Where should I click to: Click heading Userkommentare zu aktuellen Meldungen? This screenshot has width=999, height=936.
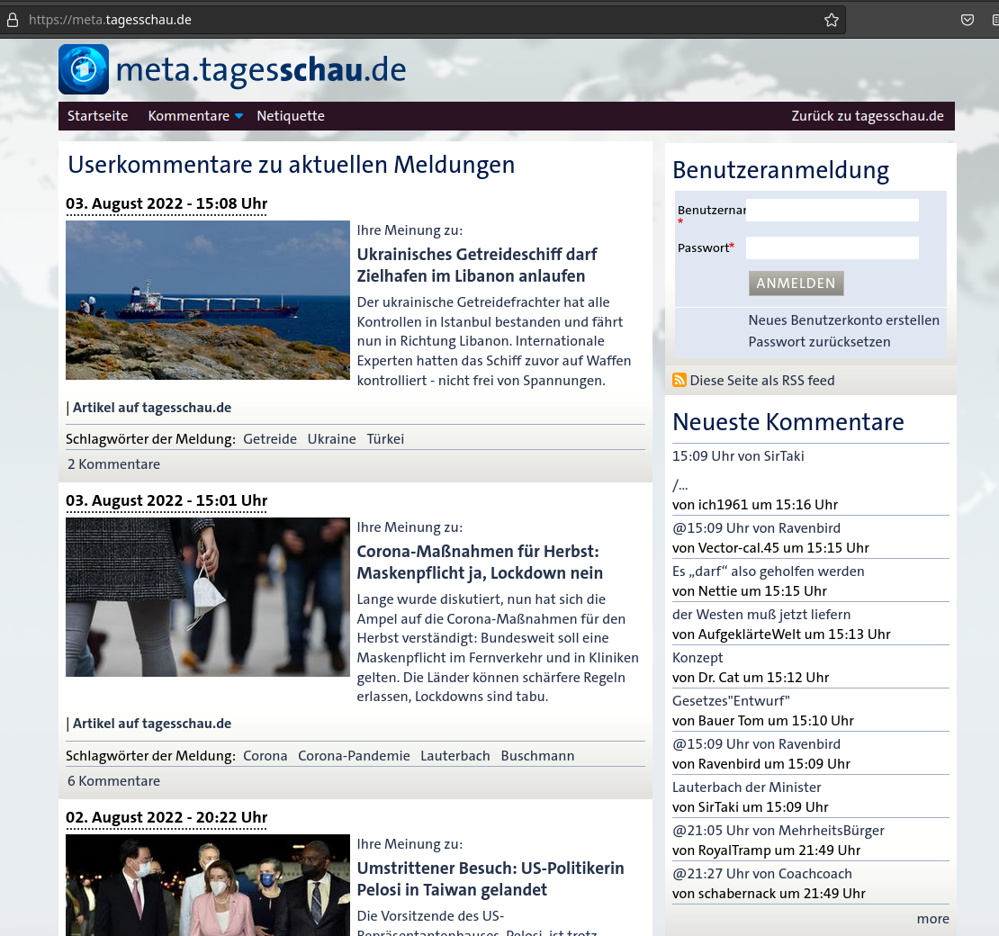tap(292, 165)
